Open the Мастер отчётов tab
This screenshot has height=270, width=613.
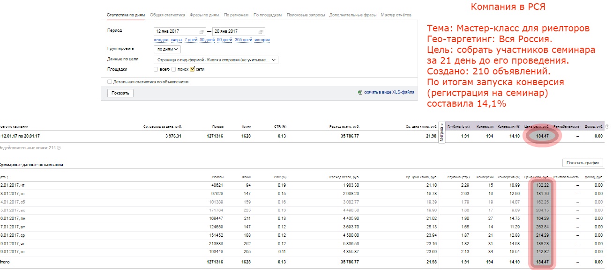point(396,15)
